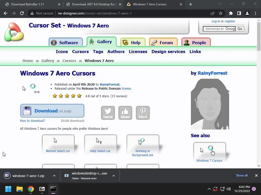
Task: Show hidden system tray icons
Action: pyautogui.click(x=209, y=189)
